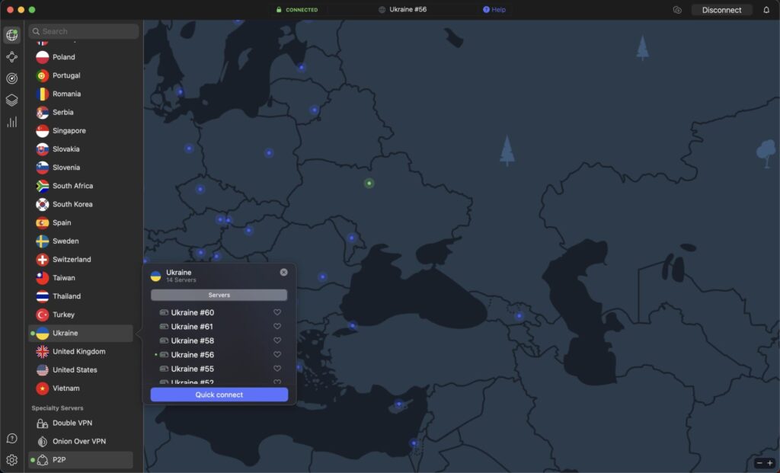Viewport: 780px width, 473px height.
Task: Favorite Ukraine #61 with heart icon
Action: pyautogui.click(x=277, y=326)
